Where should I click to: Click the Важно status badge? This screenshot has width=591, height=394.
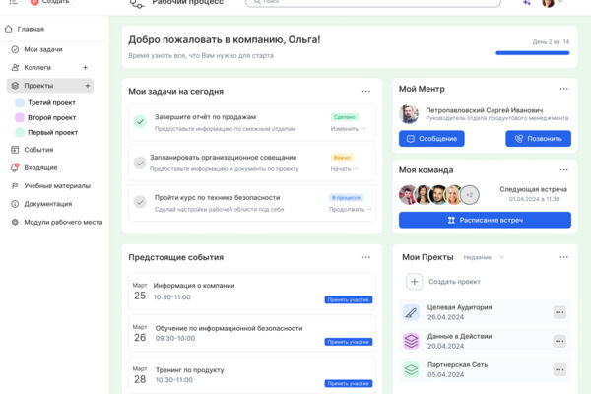tap(342, 158)
